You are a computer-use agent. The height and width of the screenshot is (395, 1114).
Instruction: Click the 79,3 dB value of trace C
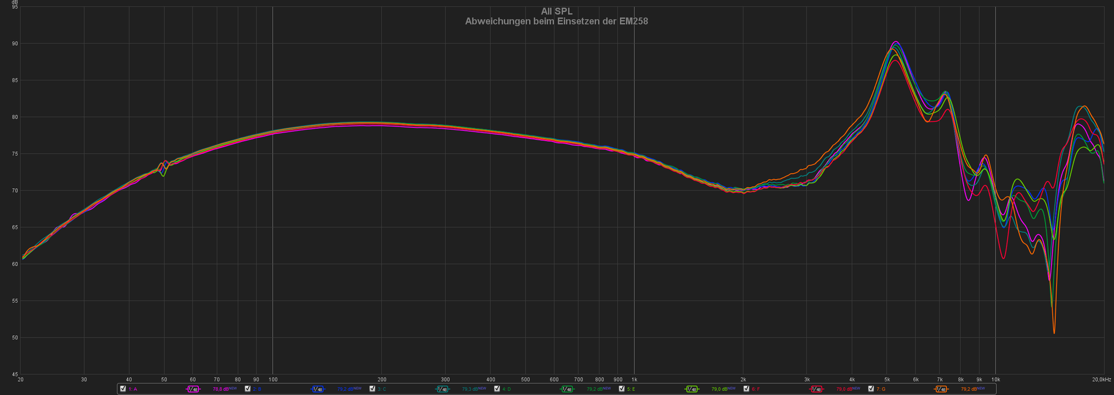(471, 389)
